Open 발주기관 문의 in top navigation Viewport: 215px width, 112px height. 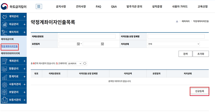pyautogui.click(x=134, y=6)
